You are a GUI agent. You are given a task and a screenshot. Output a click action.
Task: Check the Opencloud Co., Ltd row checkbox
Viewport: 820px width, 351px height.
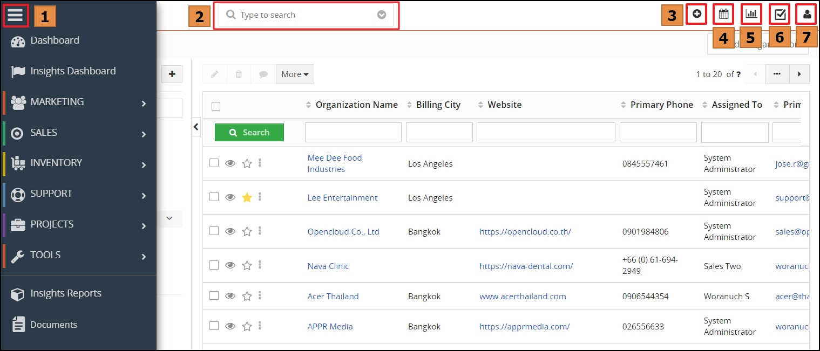(x=214, y=231)
